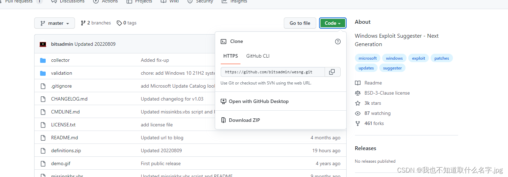
Task: Click the exploit topic tag
Action: [x=418, y=58]
